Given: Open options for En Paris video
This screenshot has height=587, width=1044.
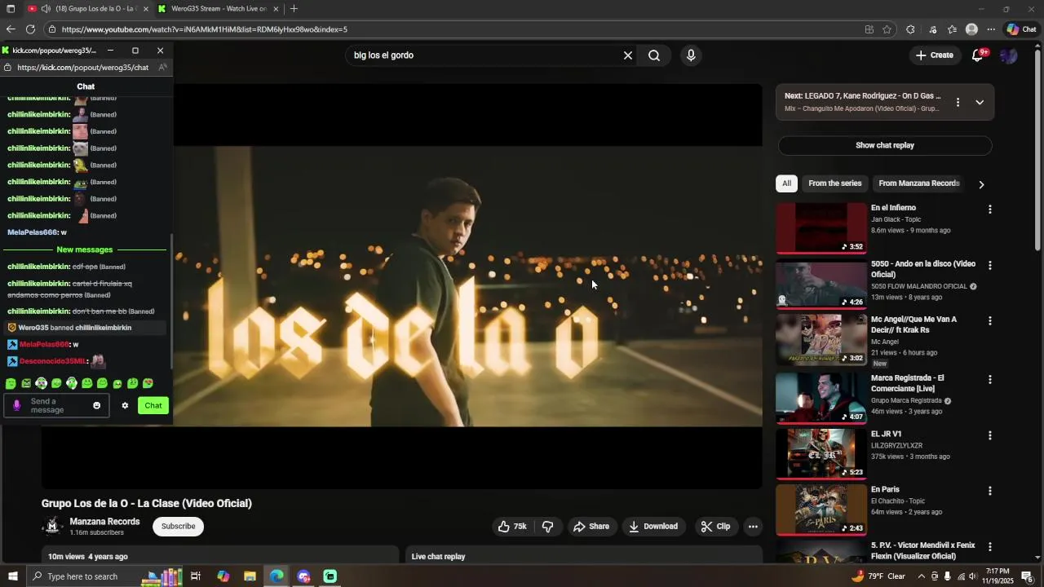Looking at the screenshot, I should tap(990, 491).
